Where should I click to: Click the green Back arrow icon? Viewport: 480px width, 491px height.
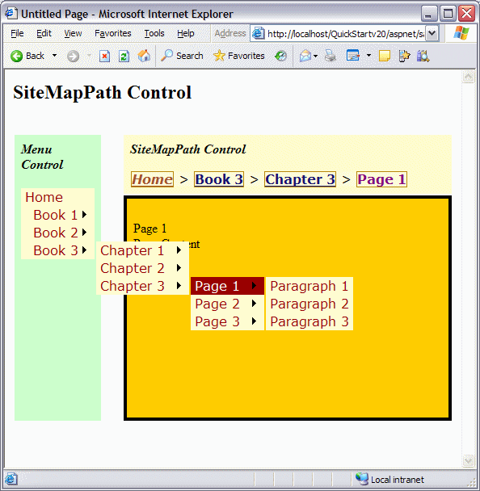pos(16,56)
